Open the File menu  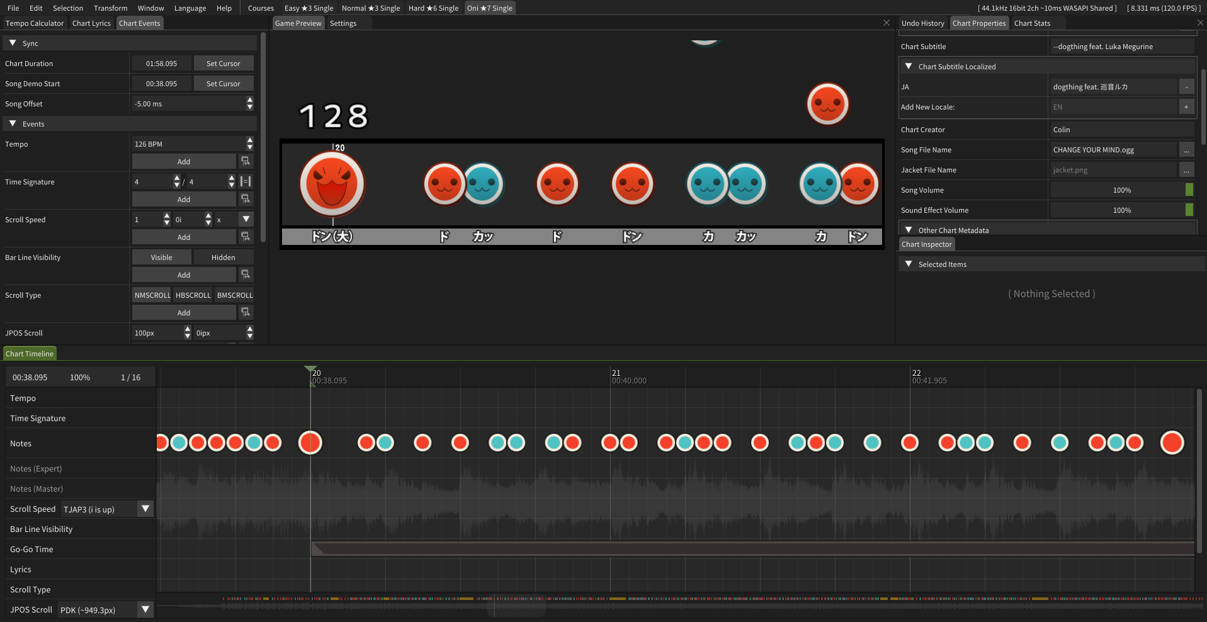click(13, 8)
